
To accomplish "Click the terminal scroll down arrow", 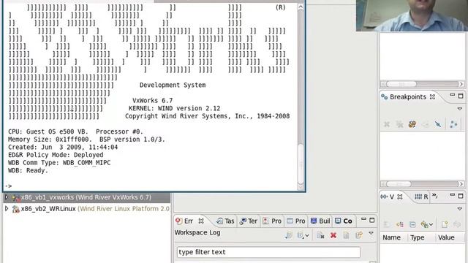I will tap(301, 187).
